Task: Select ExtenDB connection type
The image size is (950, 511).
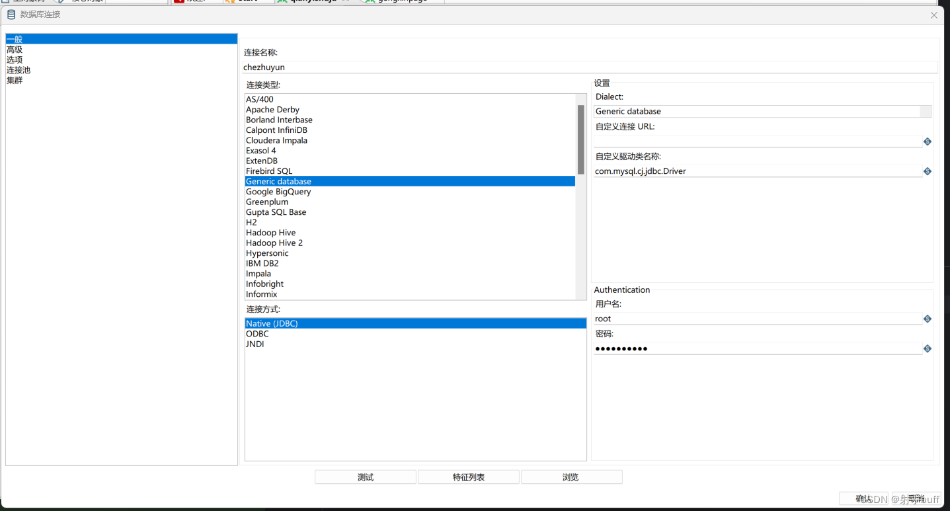Action: coord(410,161)
